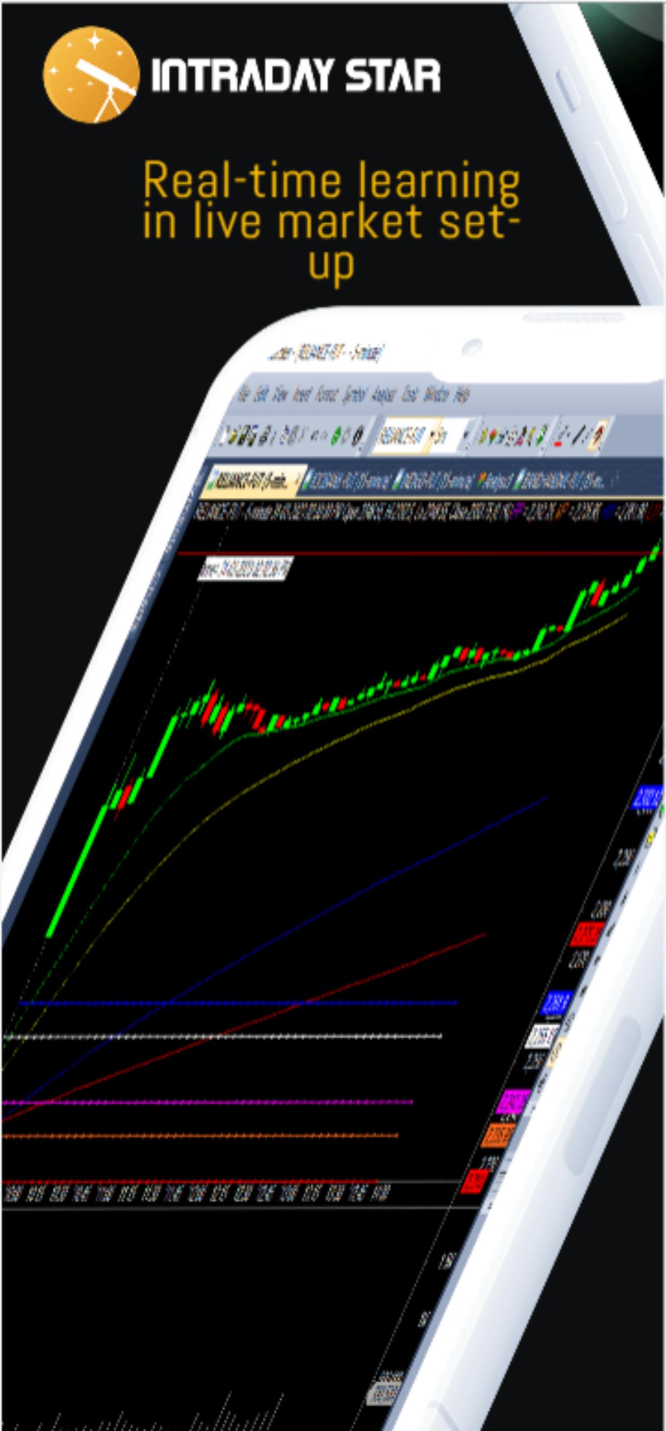Click the red arrow toolbar icon
Screen dimensions: 666x1431
click(600, 436)
